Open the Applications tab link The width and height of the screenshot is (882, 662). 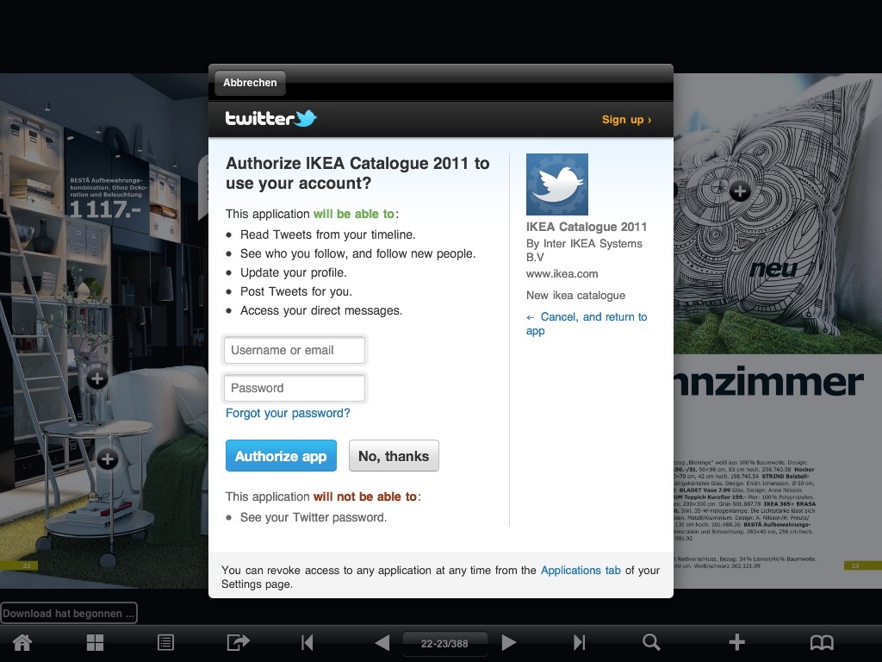581,571
